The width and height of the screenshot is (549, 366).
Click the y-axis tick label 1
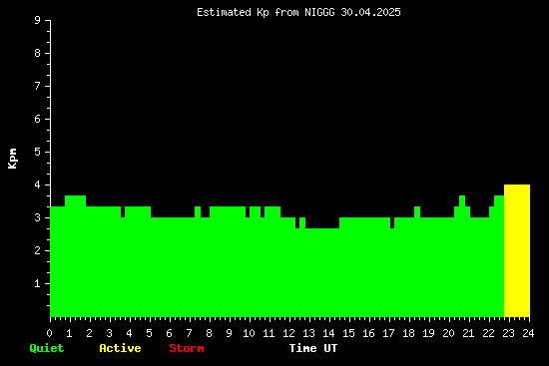[38, 283]
